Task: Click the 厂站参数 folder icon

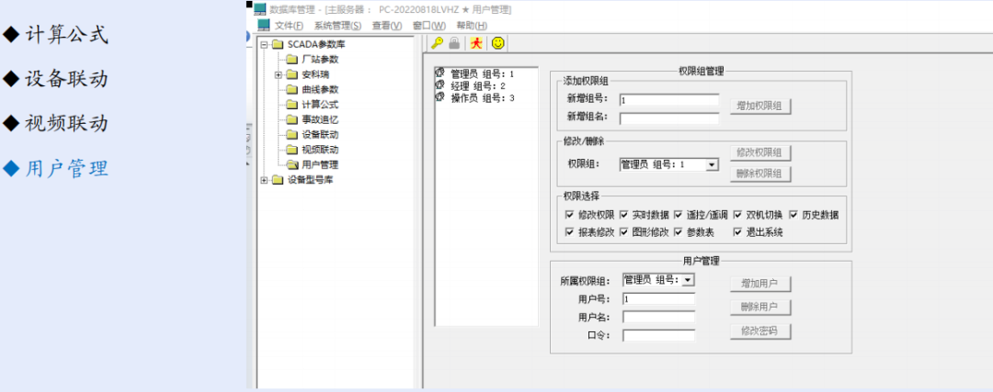Action: pyautogui.click(x=292, y=60)
